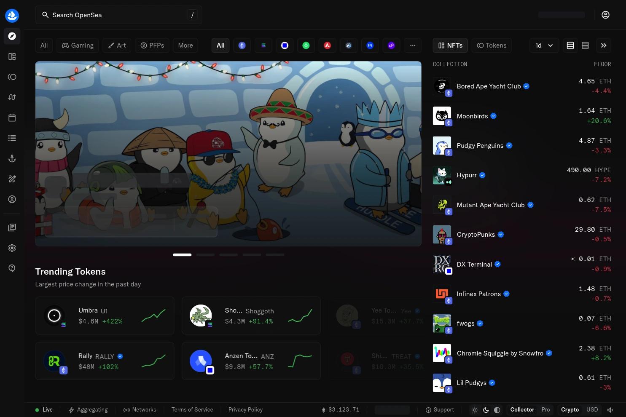Open the Collections grid icon in sidebar
Viewport: 626px width, 417px height.
coord(12,56)
